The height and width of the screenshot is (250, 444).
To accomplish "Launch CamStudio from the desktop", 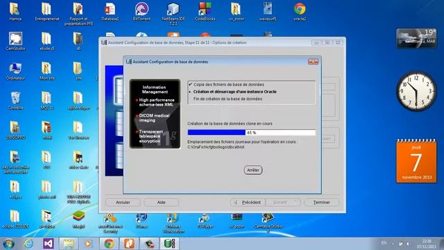I will point(15,42).
